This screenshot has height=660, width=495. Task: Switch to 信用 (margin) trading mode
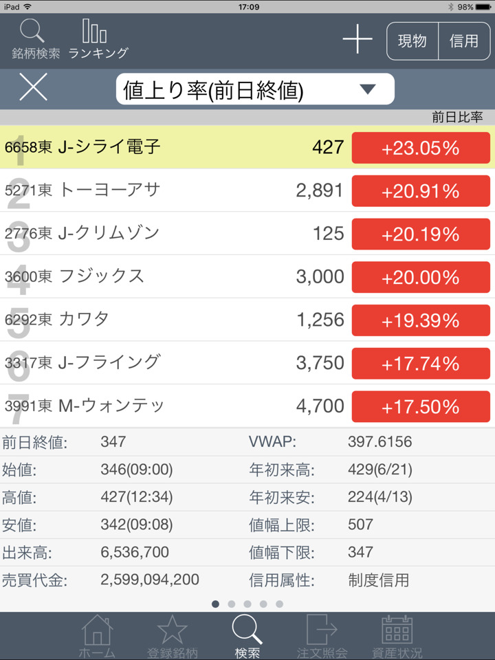tap(464, 41)
